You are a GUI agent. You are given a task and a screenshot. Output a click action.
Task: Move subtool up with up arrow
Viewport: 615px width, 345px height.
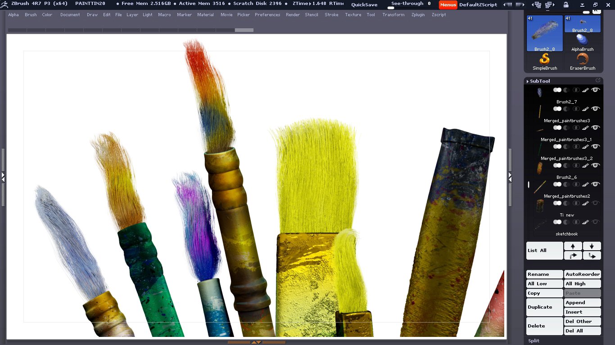coord(573,246)
